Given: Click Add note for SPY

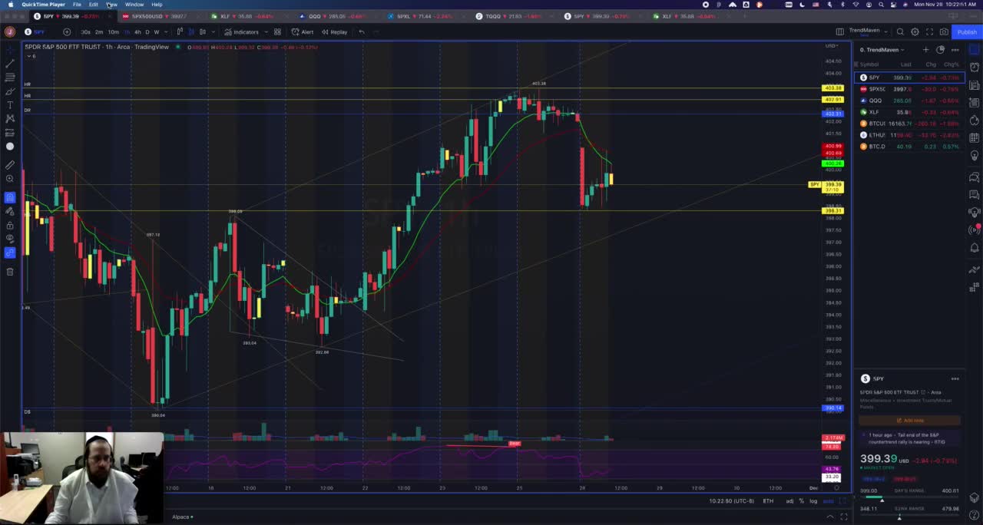Looking at the screenshot, I should [909, 421].
